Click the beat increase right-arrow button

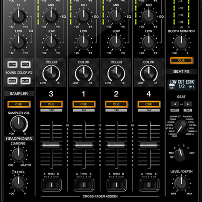coord(188,104)
